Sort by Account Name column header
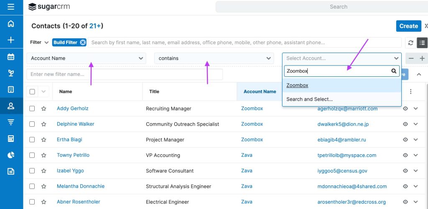 [x=260, y=91]
